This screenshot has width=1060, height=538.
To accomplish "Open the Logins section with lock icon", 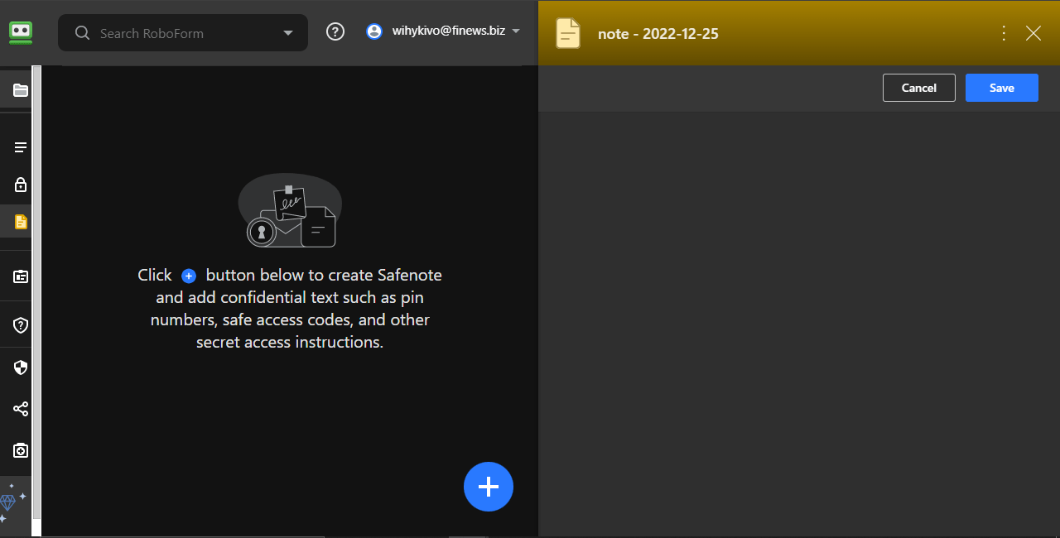I will point(19,184).
